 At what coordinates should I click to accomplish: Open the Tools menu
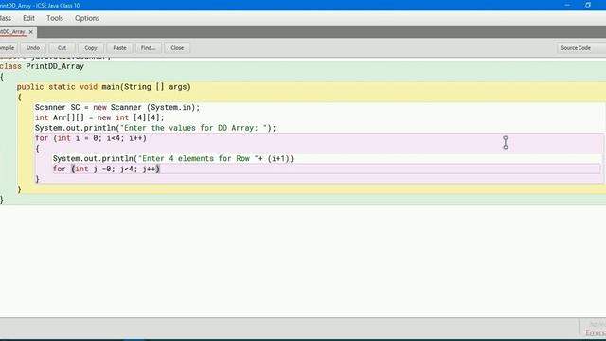[x=55, y=18]
